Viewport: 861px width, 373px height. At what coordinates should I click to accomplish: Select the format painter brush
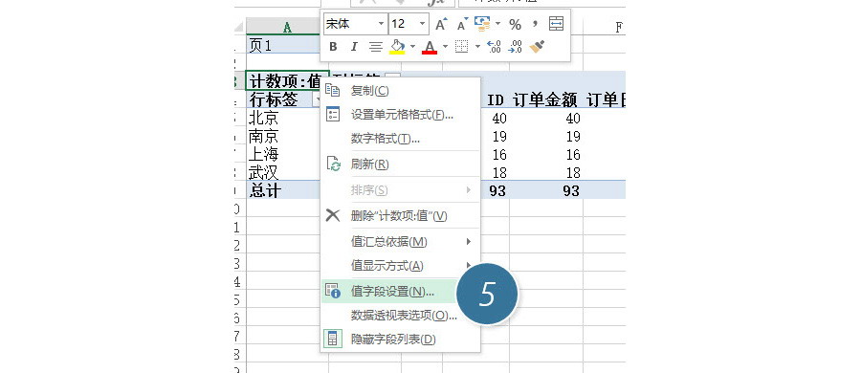537,47
